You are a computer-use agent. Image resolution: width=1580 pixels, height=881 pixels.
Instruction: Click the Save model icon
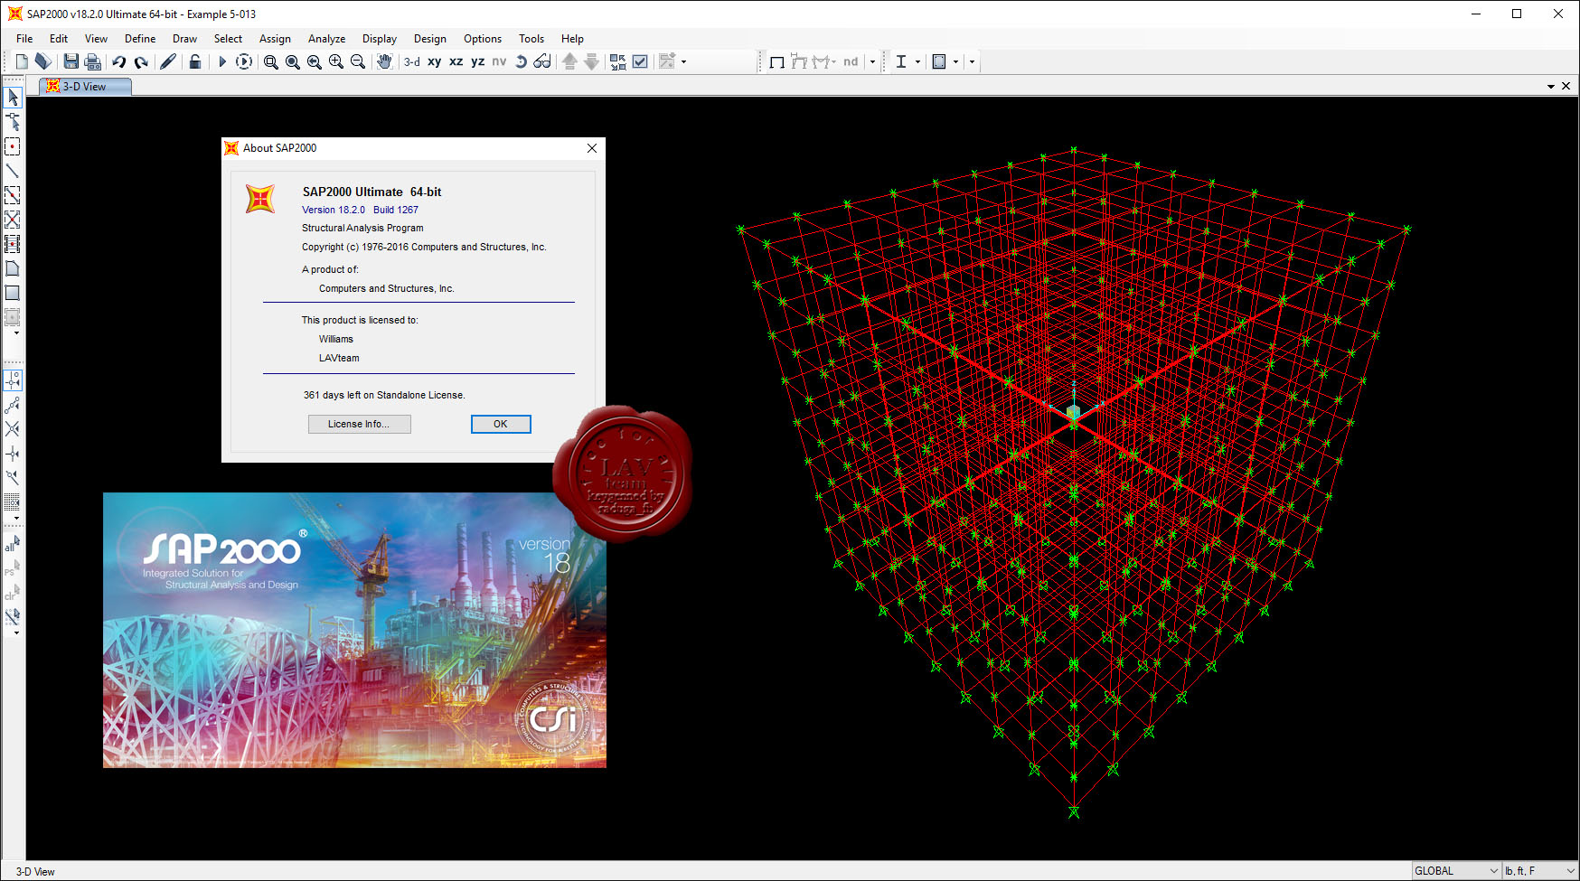pos(71,61)
